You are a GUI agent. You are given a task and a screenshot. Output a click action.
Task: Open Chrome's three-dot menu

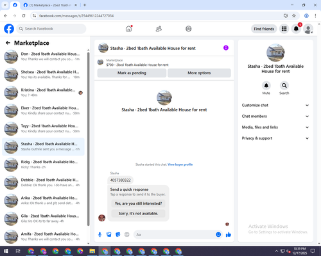coord(315,16)
